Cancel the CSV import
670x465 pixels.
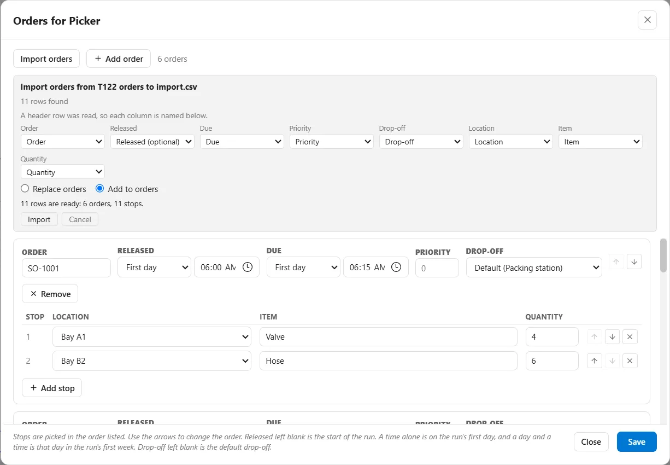tap(80, 219)
